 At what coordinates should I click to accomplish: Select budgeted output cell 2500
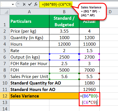pos(64,57)
